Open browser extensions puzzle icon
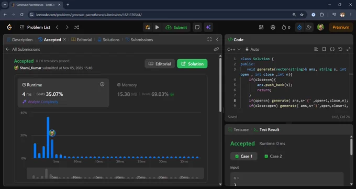 point(322,15)
